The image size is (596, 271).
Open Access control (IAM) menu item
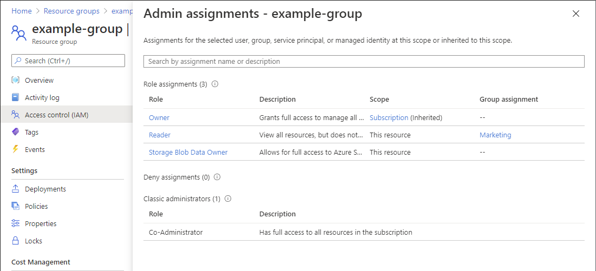56,115
